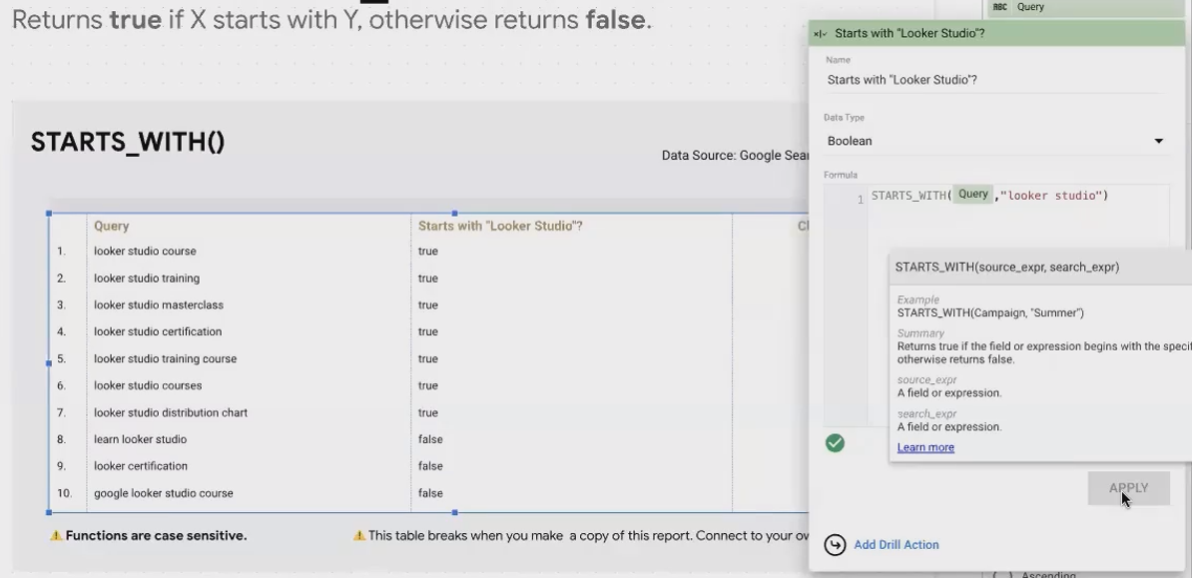The height and width of the screenshot is (578, 1192).
Task: Click the field type icon in the green header
Action: 821,34
